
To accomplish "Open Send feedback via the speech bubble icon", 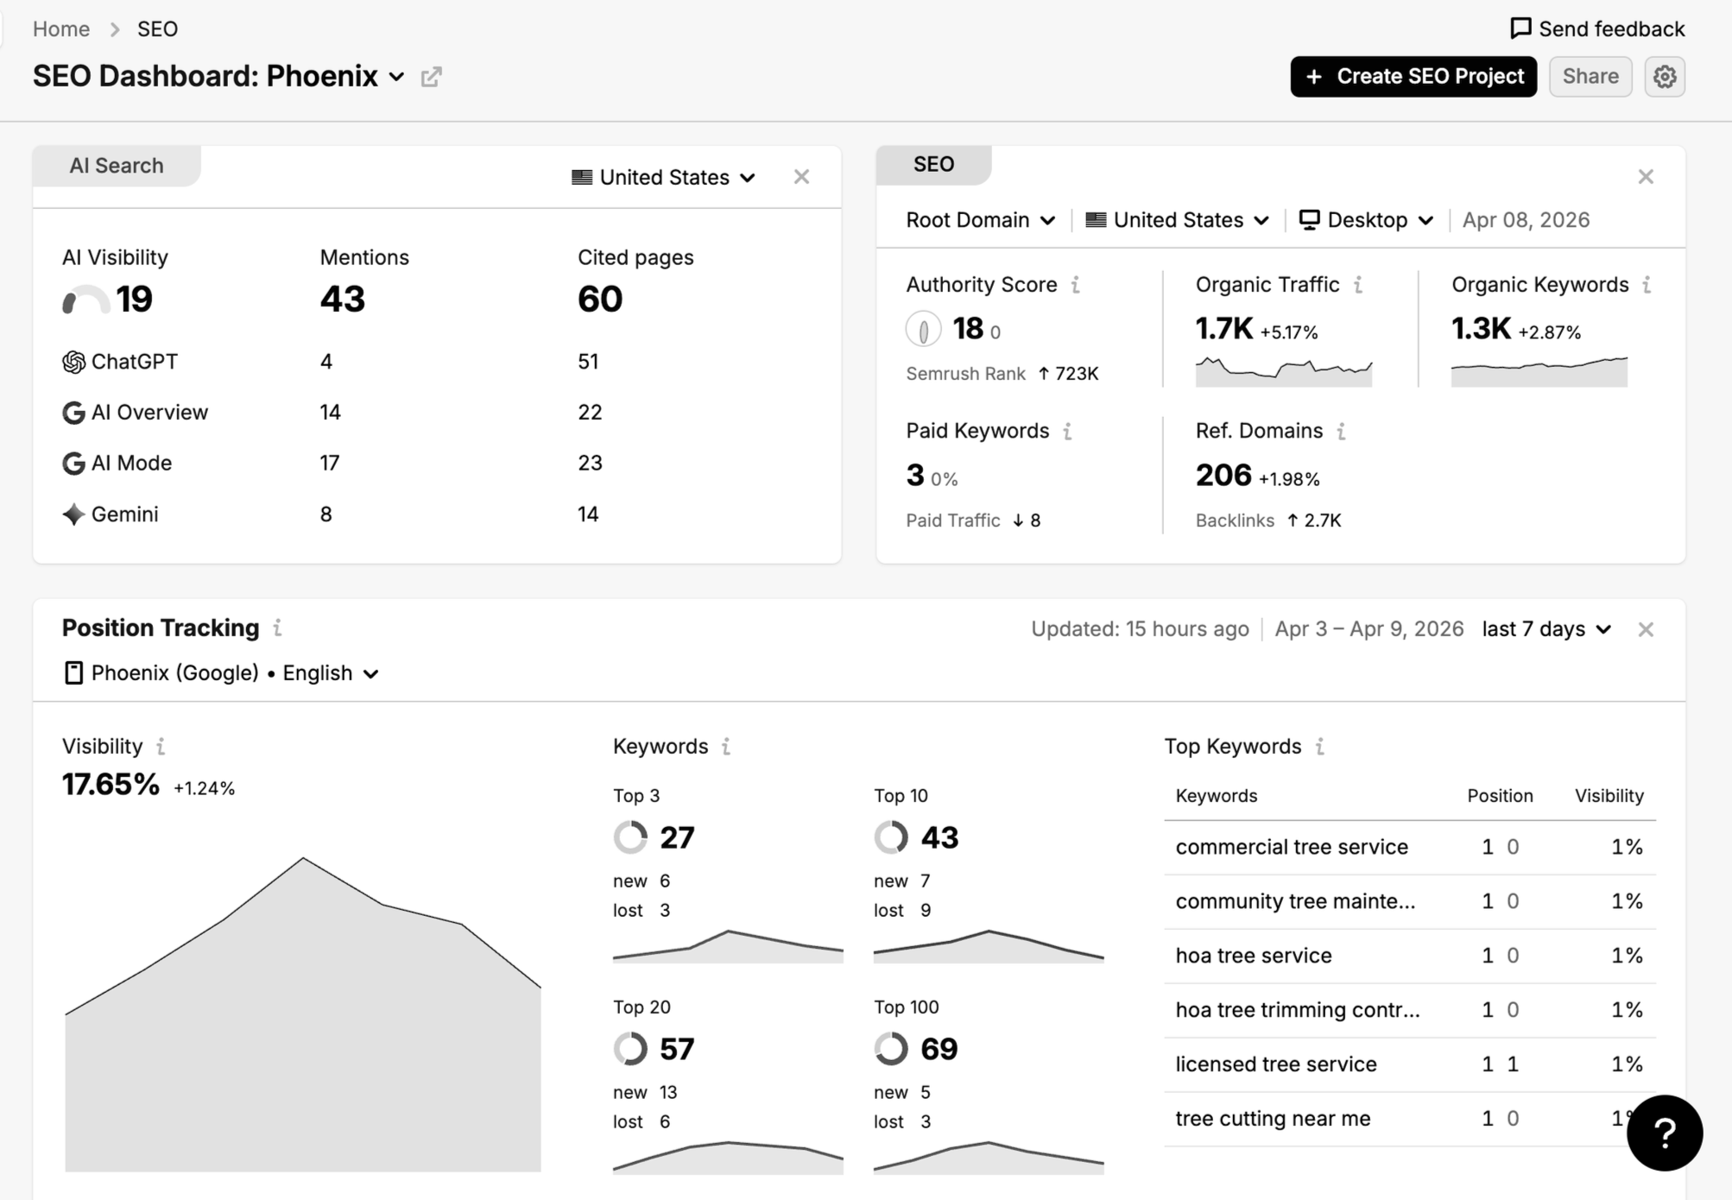I will tap(1520, 28).
